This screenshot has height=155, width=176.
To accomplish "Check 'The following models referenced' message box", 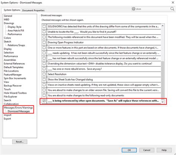I will (44, 37).
